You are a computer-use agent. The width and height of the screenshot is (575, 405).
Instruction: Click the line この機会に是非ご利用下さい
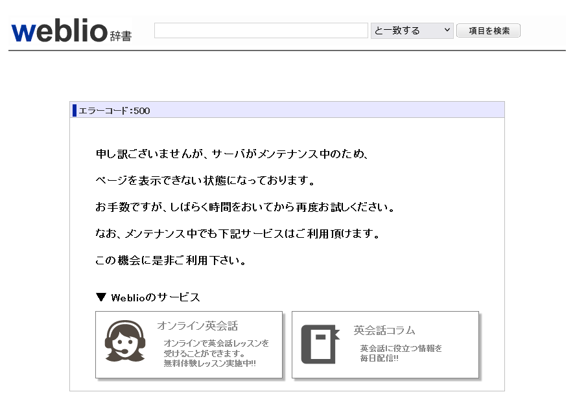click(170, 260)
